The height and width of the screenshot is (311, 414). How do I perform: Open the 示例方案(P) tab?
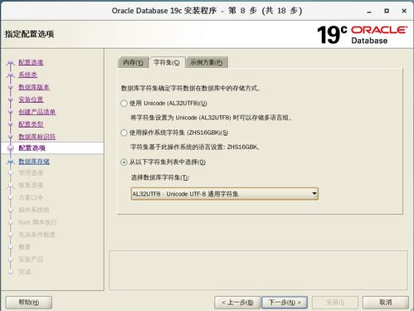[207, 62]
